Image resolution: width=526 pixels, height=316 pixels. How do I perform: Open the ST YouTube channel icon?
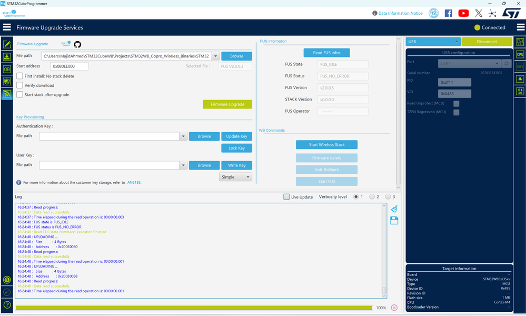coord(463,13)
